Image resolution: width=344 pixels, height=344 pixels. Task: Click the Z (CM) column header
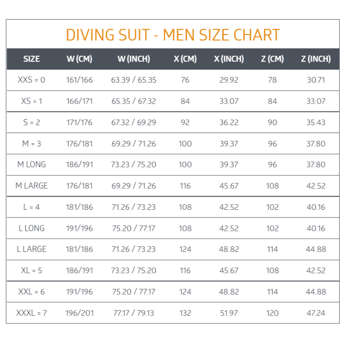pyautogui.click(x=272, y=59)
